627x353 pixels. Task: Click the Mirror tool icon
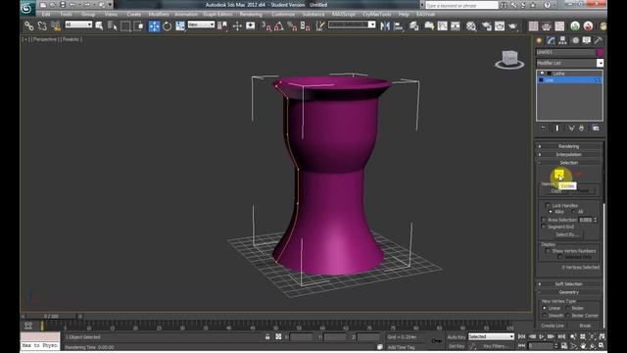[385, 26]
